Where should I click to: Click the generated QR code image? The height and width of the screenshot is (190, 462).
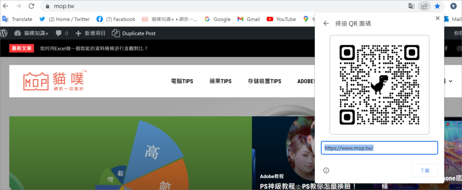pyautogui.click(x=379, y=85)
